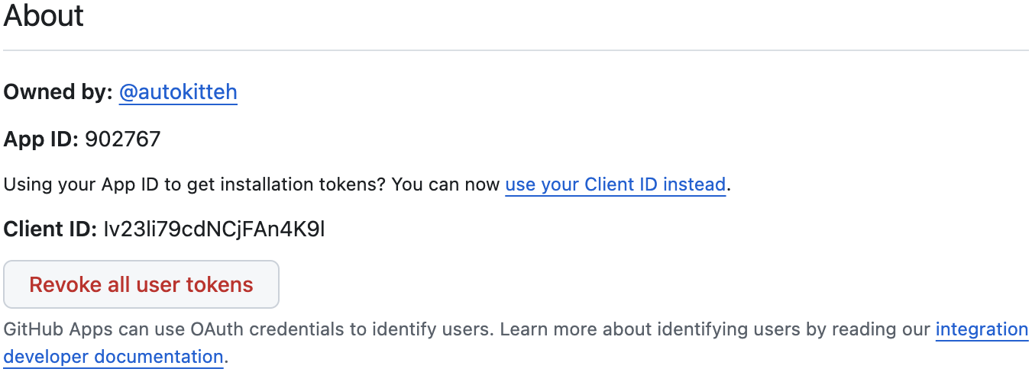Select the App ID number 902767
Viewport: 1032px width, 372px height.
[x=123, y=139]
